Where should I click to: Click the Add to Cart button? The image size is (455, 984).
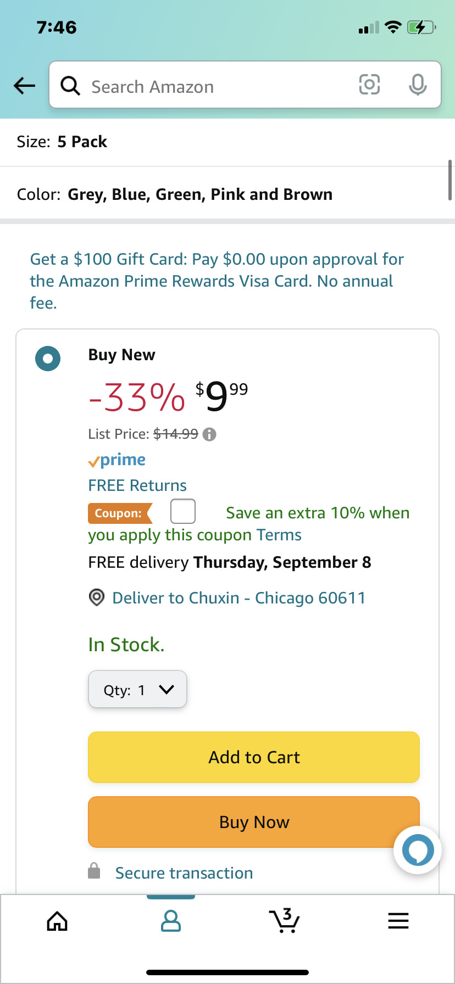click(254, 757)
